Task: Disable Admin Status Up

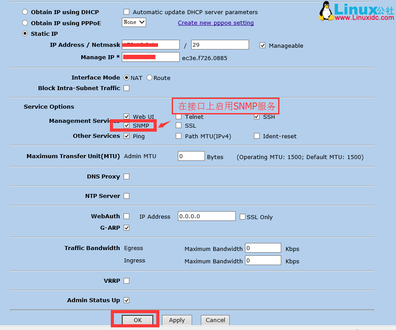Action: [126, 300]
